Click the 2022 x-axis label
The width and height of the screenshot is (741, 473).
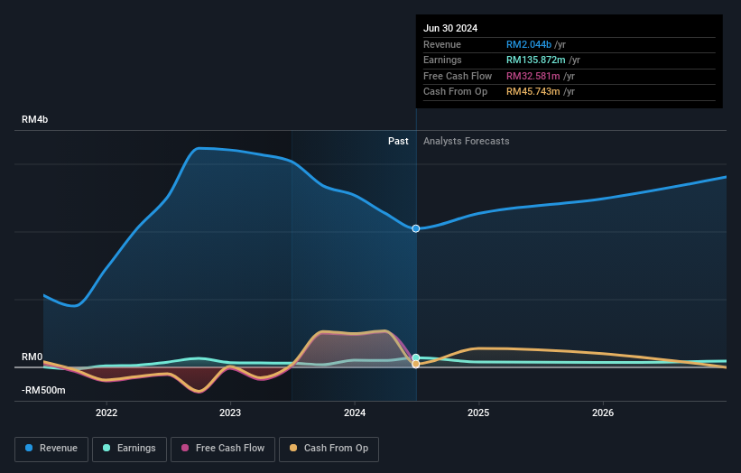[107, 413]
